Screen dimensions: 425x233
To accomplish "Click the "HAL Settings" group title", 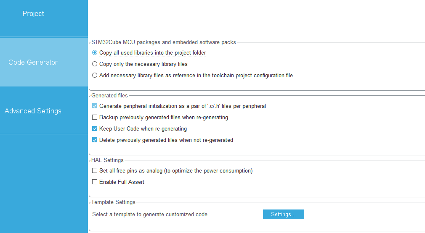I will 107,160.
